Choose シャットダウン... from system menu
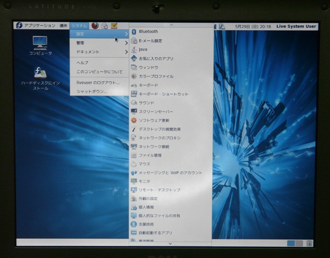330x258 pixels. [x=92, y=92]
